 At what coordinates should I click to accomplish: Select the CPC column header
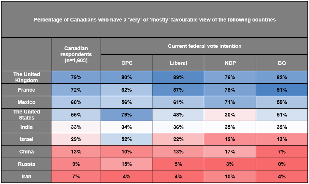[127, 63]
